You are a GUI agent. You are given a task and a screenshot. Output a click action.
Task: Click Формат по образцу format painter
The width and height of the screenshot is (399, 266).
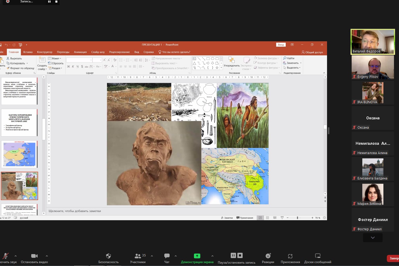[20, 68]
